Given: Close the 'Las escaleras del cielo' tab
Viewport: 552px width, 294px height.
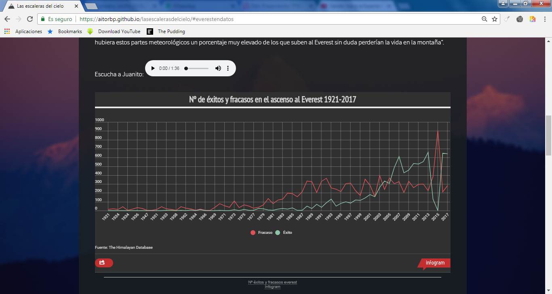Looking at the screenshot, I should pos(77,6).
